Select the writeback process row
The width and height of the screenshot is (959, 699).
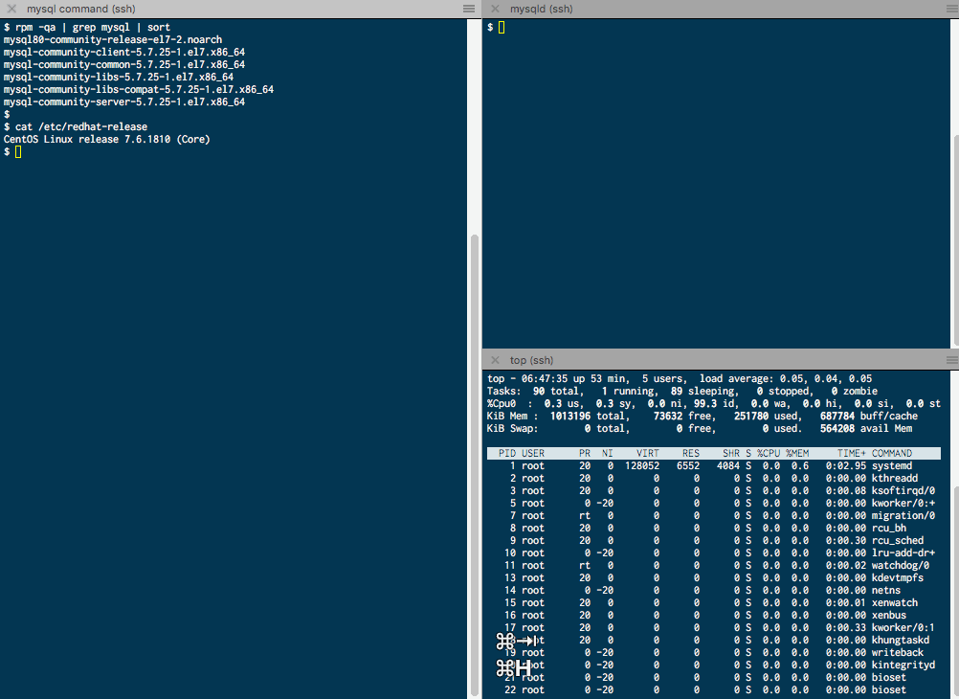point(714,652)
